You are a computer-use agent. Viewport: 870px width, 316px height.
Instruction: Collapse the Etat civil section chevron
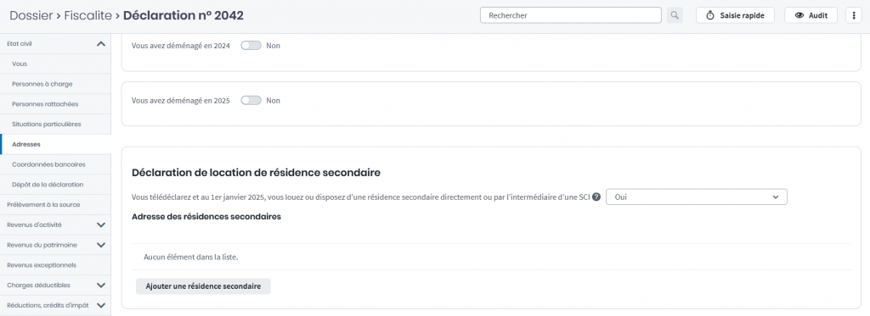point(101,43)
